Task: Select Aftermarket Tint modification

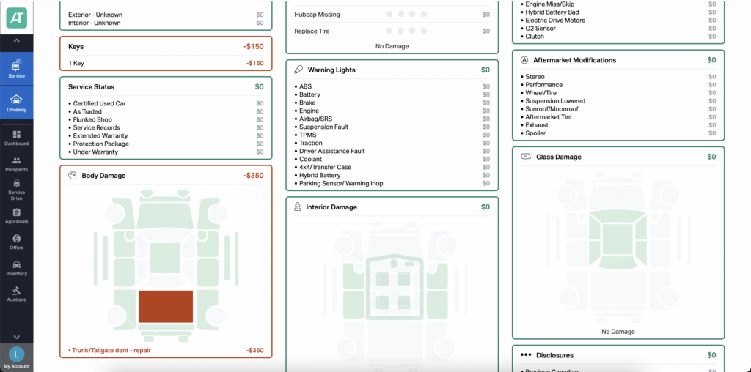Action: point(618,117)
